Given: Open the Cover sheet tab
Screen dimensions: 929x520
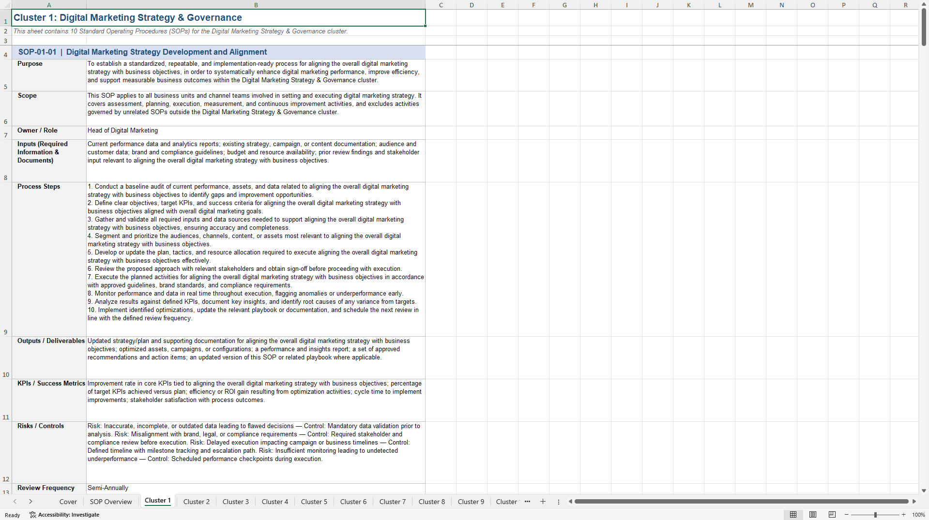Looking at the screenshot, I should (68, 502).
